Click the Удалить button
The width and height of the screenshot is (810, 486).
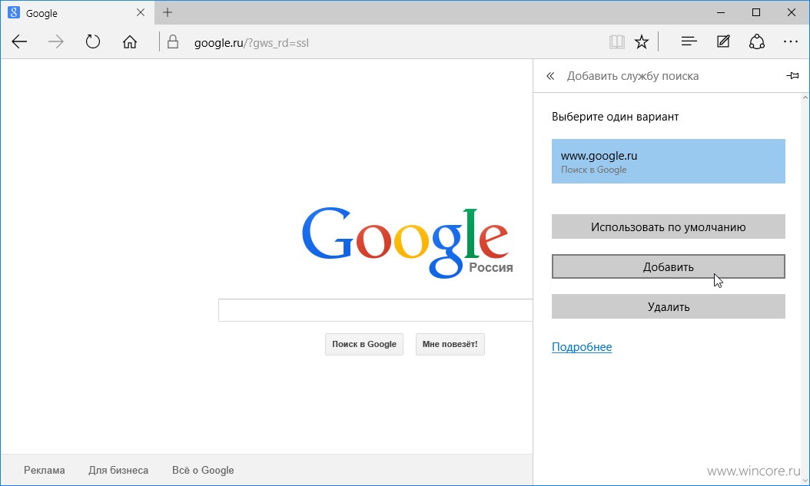pos(668,306)
